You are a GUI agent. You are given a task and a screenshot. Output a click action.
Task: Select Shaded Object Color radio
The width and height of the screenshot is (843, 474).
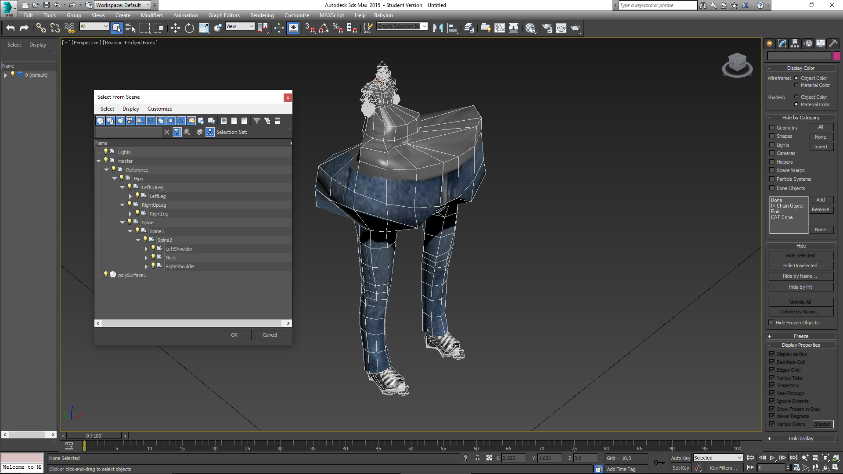click(x=796, y=97)
